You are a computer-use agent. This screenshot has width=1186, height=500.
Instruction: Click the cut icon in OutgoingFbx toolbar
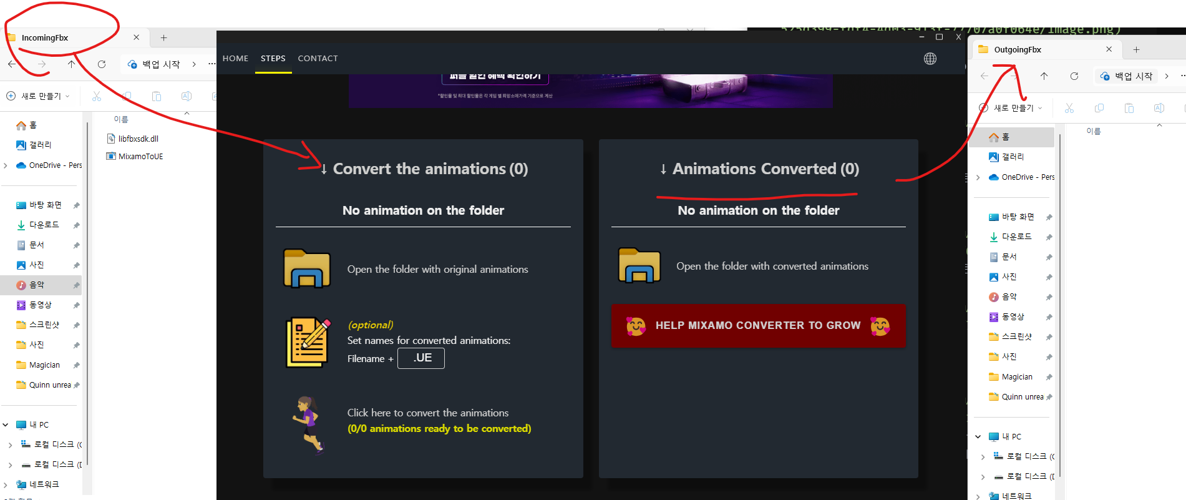point(1069,108)
